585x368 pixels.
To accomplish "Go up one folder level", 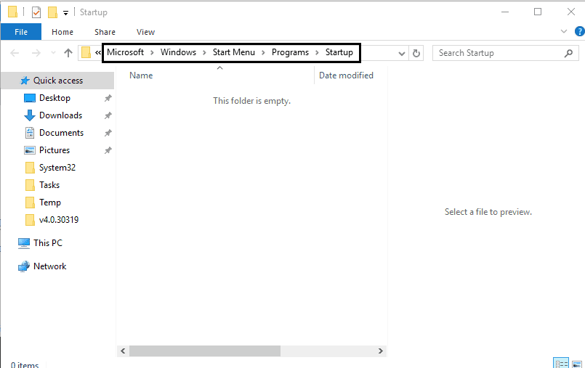I will coord(68,53).
